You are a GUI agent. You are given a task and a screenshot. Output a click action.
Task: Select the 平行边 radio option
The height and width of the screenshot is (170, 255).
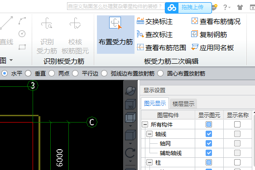pyautogui.click(x=75, y=73)
